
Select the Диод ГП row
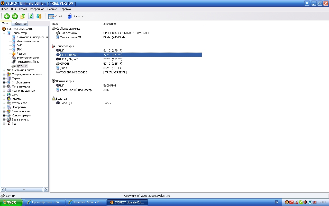pos(129,68)
